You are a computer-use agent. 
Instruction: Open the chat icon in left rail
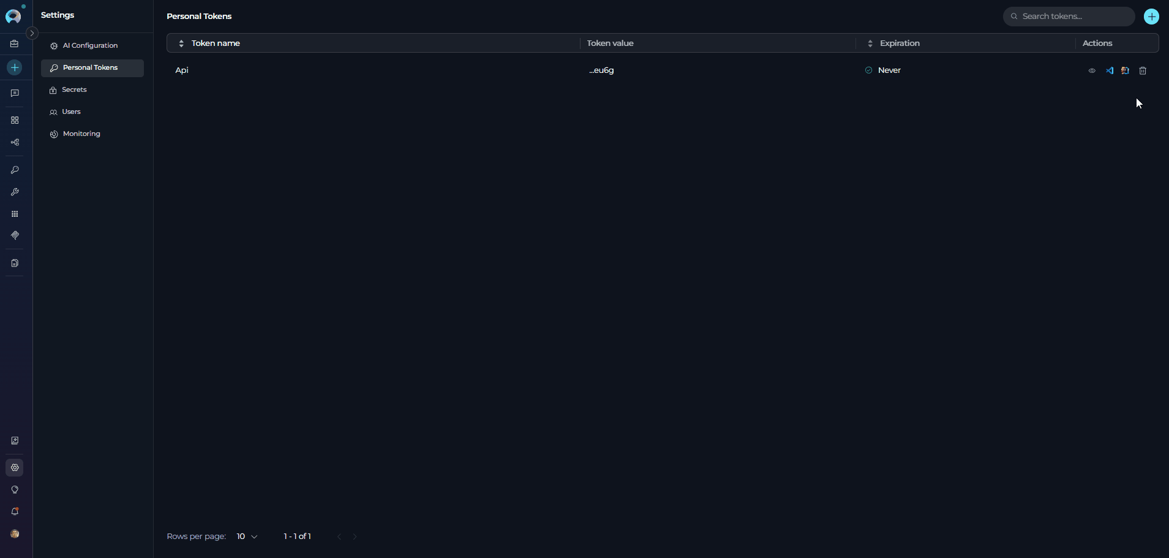[15, 93]
